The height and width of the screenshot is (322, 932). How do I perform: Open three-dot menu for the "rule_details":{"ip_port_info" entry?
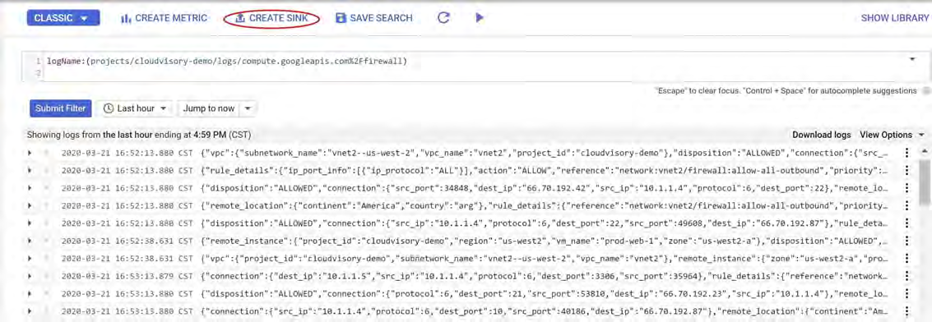[907, 171]
